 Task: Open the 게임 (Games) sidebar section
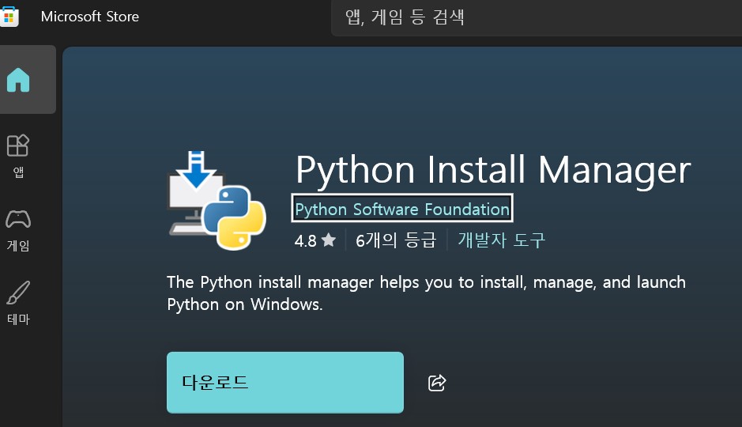(18, 231)
